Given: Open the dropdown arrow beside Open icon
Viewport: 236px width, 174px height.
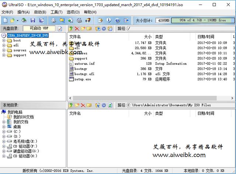Looking at the screenshot, I should (18, 21).
